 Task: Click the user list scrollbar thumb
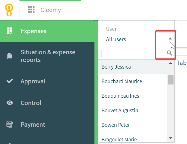tap(171, 80)
